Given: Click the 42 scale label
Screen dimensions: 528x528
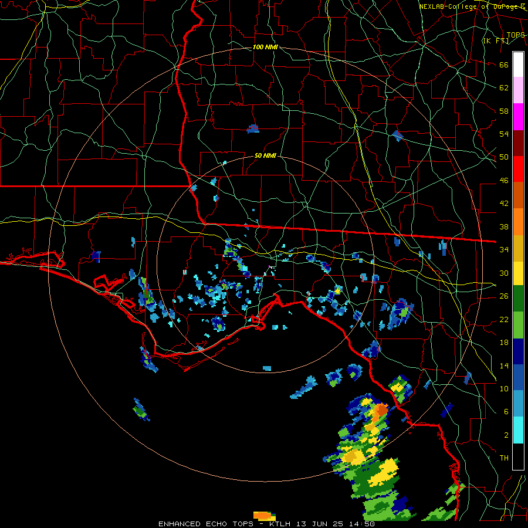Looking at the screenshot, I should (x=504, y=204).
